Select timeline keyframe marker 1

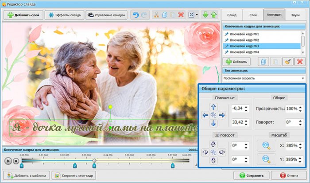coord(22,166)
